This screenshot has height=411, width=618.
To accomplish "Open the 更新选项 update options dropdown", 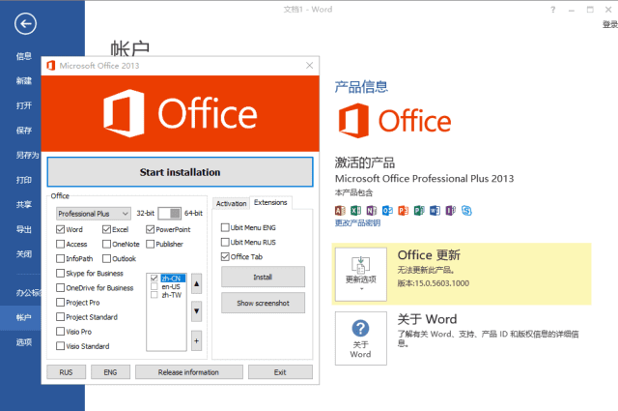I will coord(360,275).
